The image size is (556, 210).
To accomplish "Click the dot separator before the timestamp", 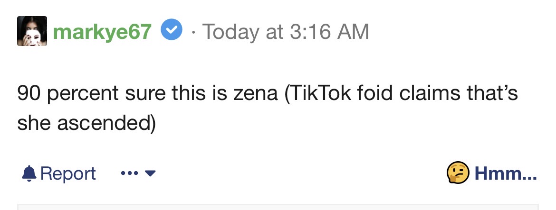I will click(x=193, y=33).
